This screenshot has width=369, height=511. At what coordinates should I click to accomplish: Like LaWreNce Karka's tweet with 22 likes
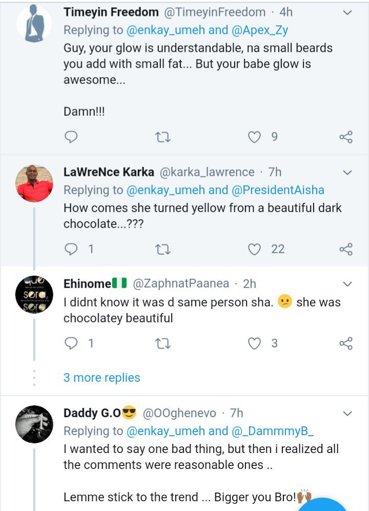click(x=255, y=249)
